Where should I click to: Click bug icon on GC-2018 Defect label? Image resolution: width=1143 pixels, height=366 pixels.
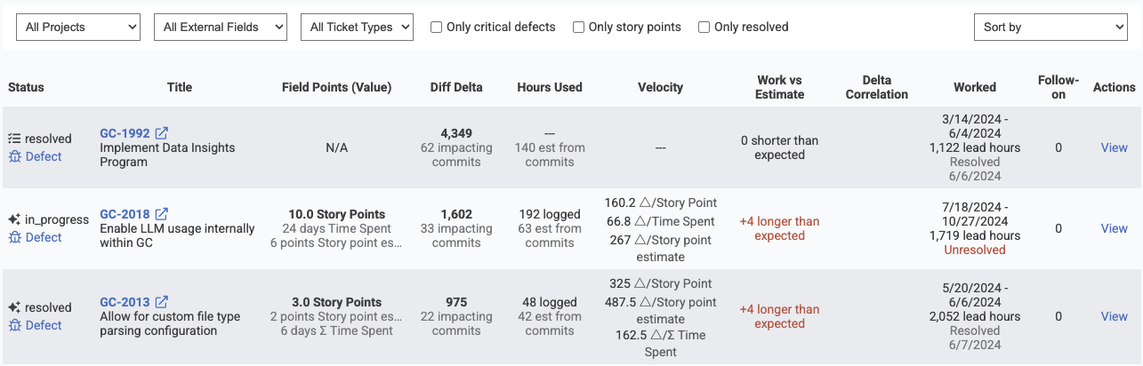click(x=14, y=237)
